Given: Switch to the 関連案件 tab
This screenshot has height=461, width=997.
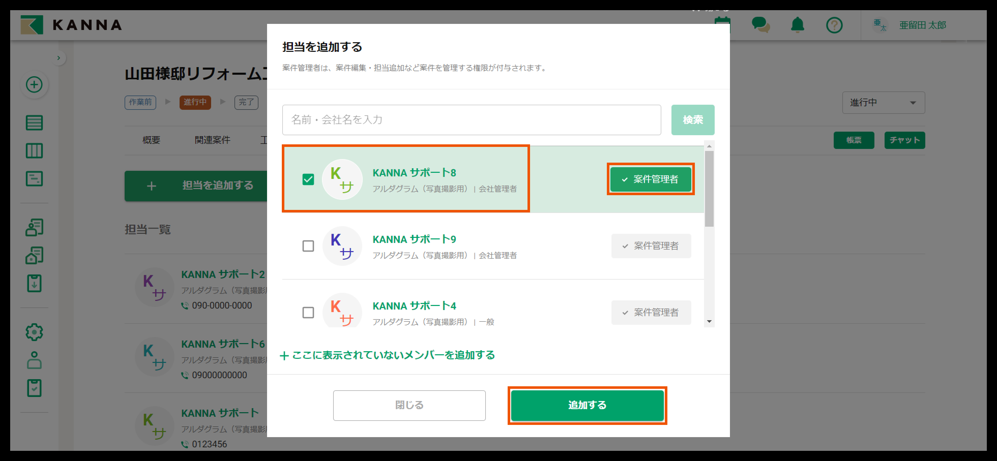Looking at the screenshot, I should click(x=212, y=140).
